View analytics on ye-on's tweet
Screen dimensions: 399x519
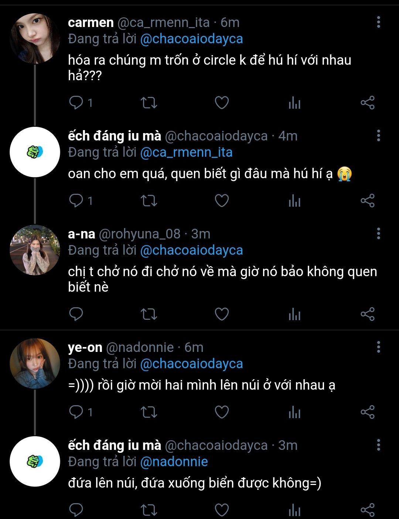(x=294, y=412)
